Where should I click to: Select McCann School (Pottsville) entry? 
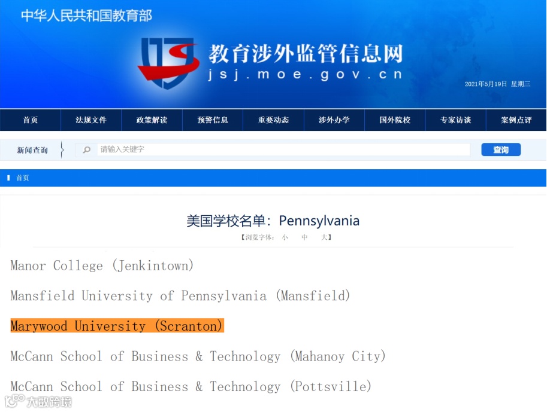(x=191, y=386)
